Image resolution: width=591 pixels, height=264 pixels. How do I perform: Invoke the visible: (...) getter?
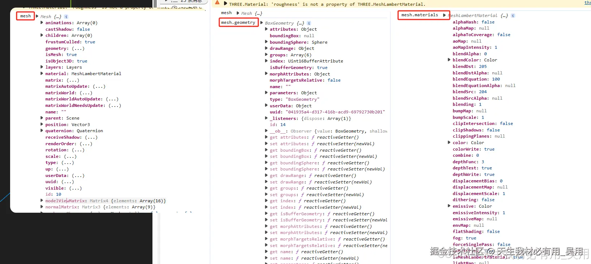pyautogui.click(x=75, y=188)
